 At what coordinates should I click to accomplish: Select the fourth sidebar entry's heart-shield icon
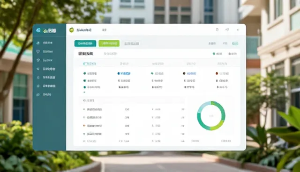point(38,69)
